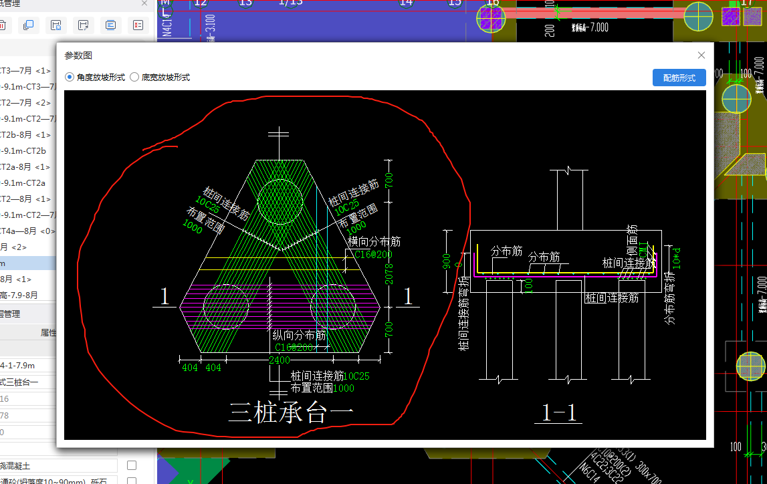Select list row CT2—8月 <1>

pyautogui.click(x=28, y=199)
